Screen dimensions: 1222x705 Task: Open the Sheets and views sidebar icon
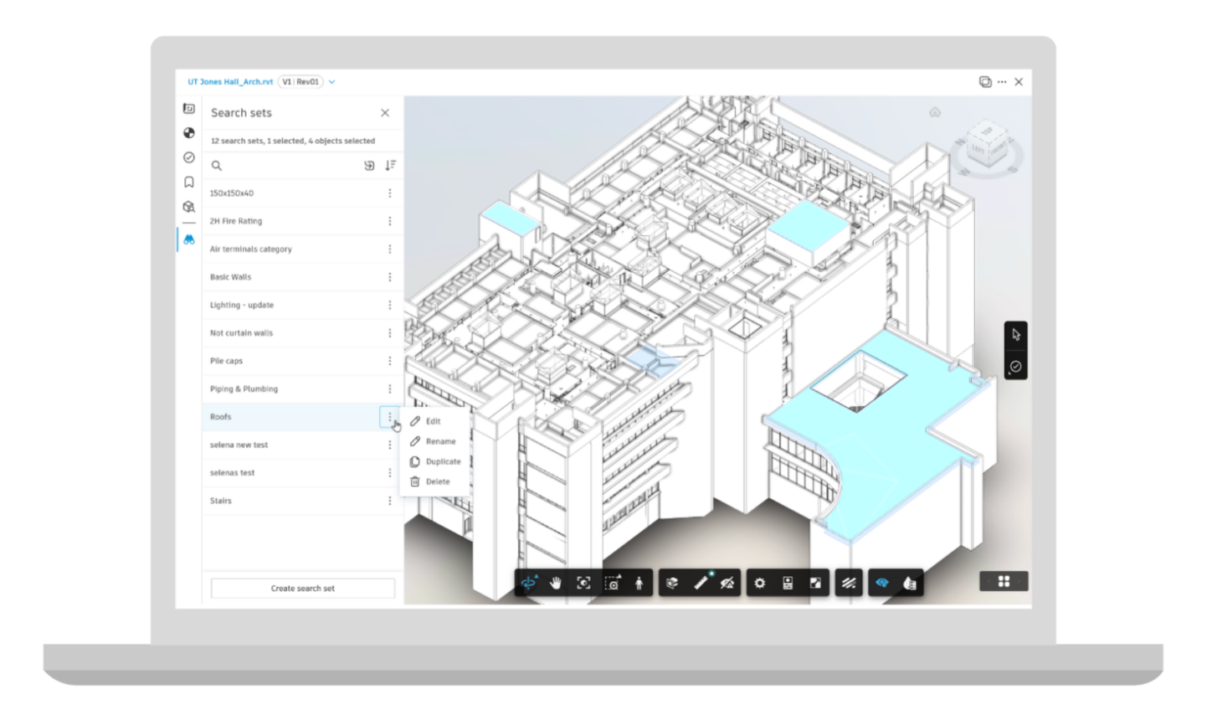pos(189,109)
